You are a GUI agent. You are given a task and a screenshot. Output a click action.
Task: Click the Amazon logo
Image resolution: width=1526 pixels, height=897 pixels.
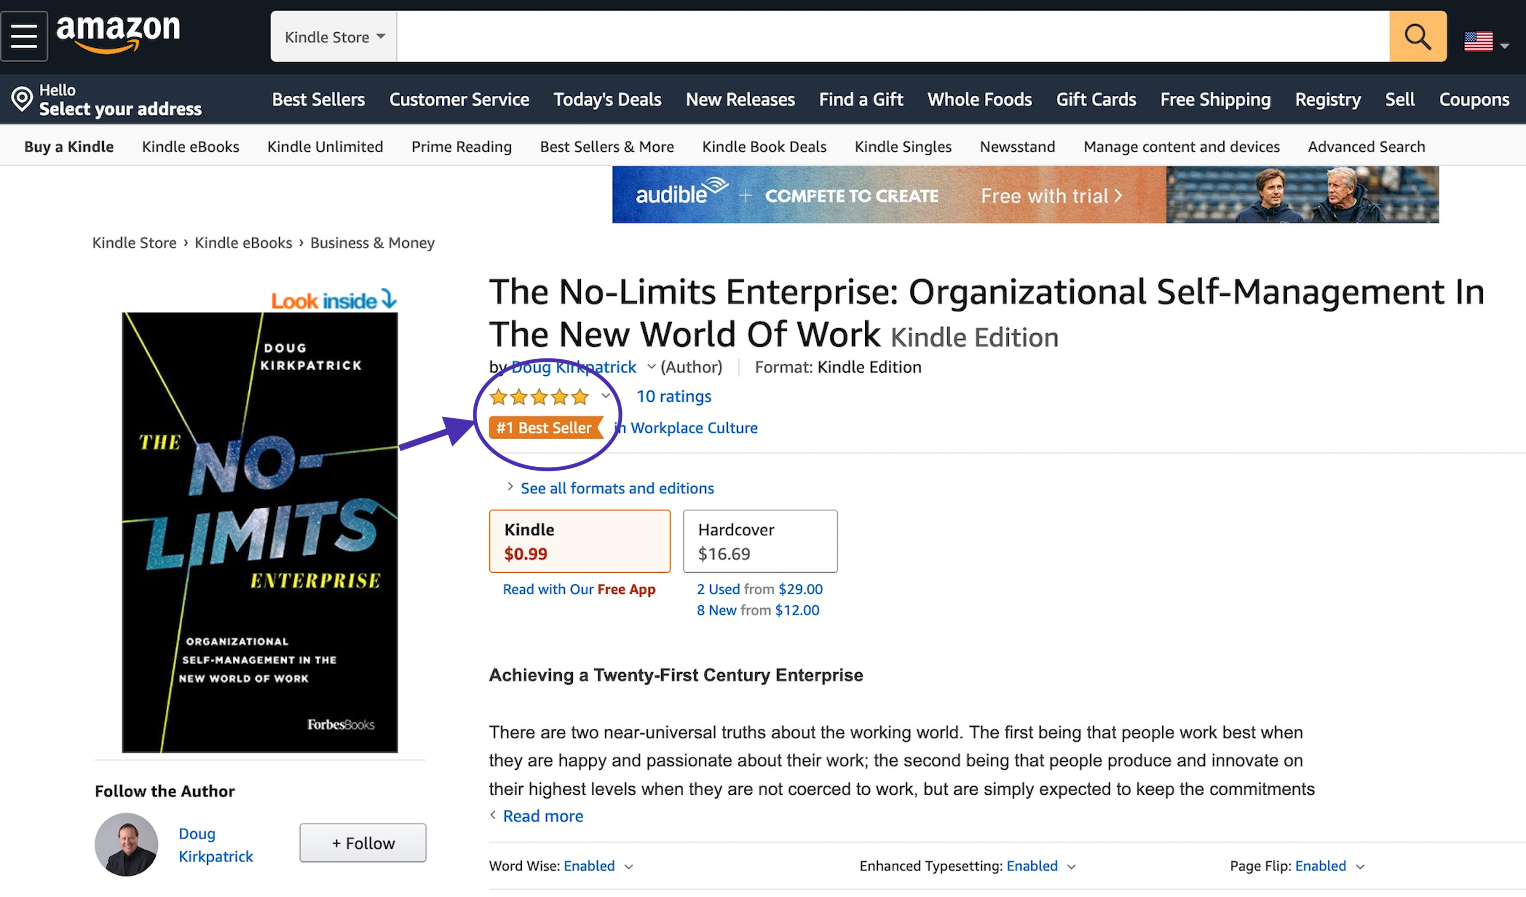pos(119,34)
